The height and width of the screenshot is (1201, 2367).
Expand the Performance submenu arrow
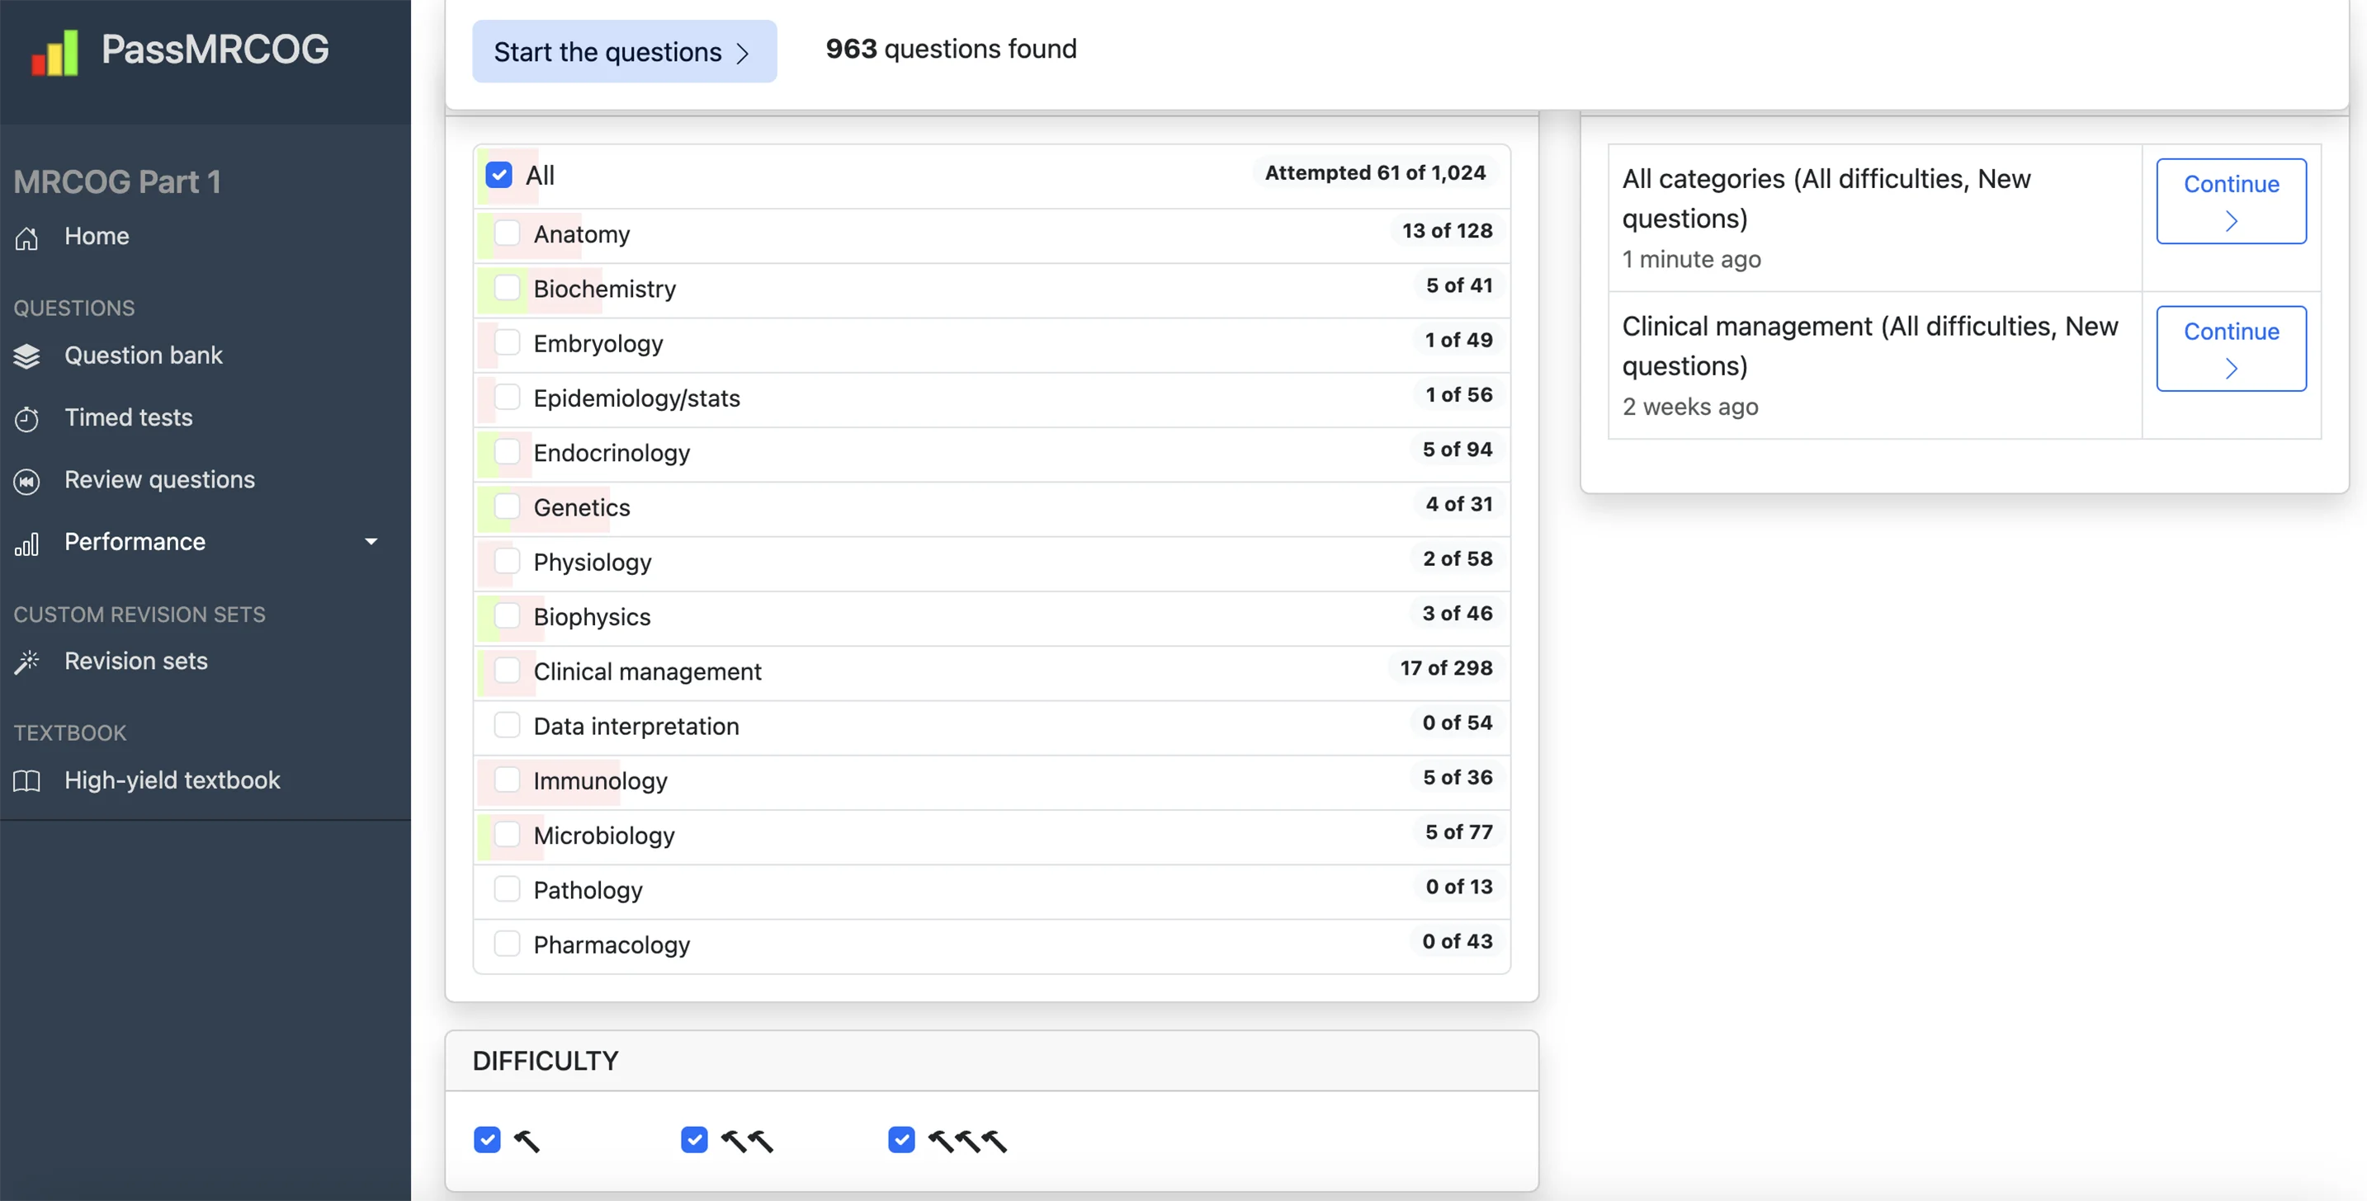click(371, 542)
